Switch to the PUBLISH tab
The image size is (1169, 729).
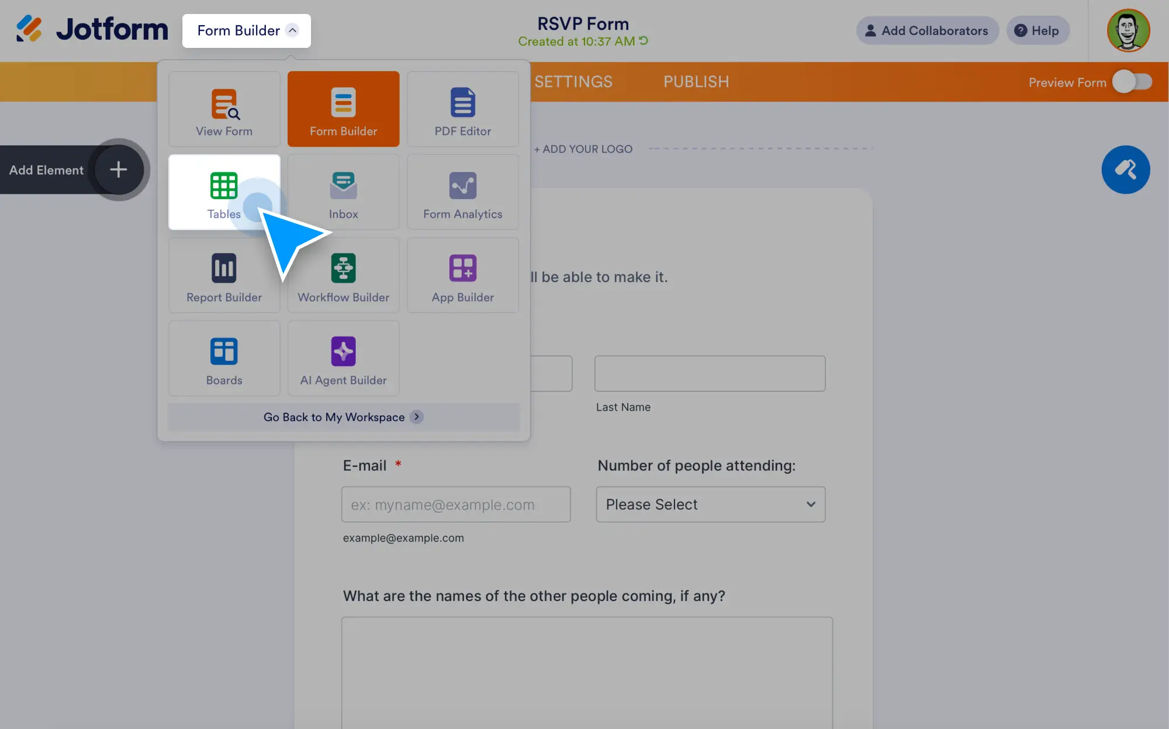point(696,82)
